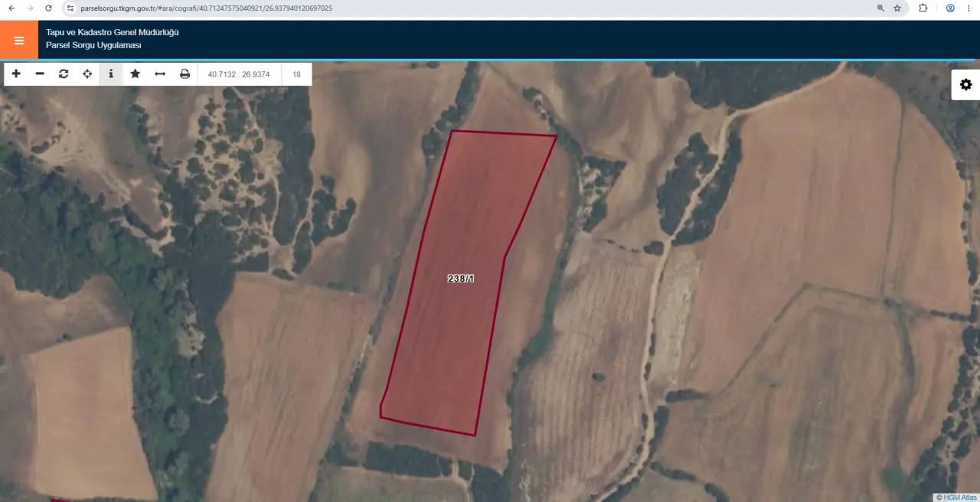Go forward in browser history
Viewport: 980px width, 502px height.
tap(30, 8)
